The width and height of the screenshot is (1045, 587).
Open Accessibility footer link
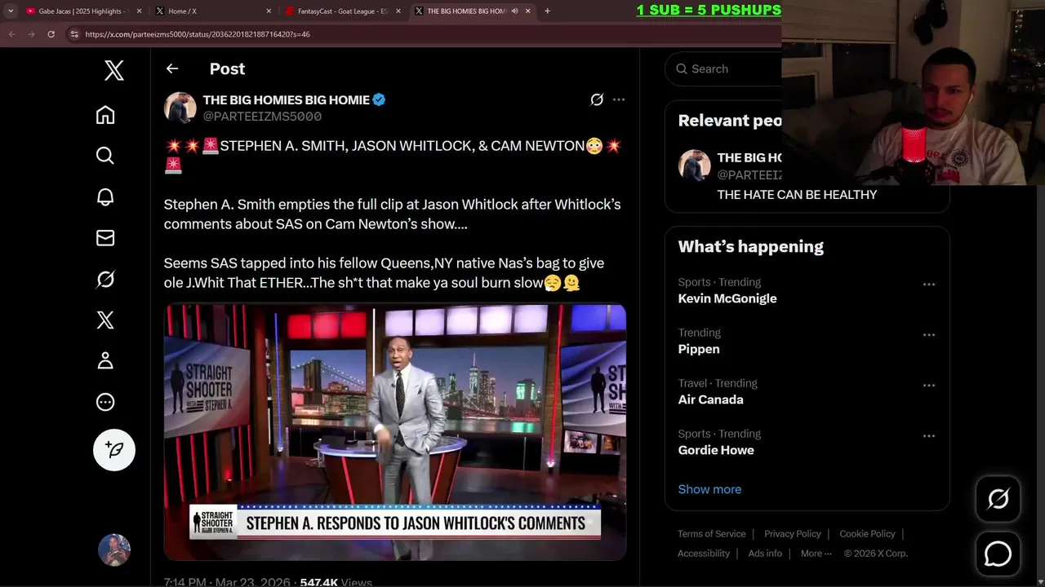(x=704, y=554)
